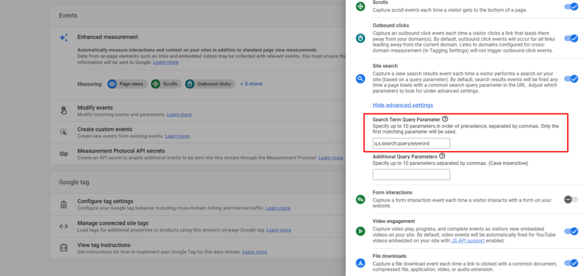
Task: Expand the + 3 more measuring list
Action: click(251, 84)
